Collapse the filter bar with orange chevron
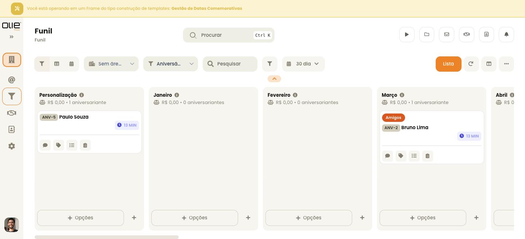The height and width of the screenshot is (239, 525). (x=274, y=79)
